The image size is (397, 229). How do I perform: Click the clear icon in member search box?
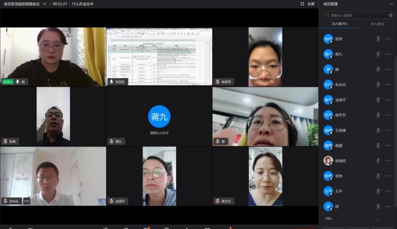click(x=391, y=15)
